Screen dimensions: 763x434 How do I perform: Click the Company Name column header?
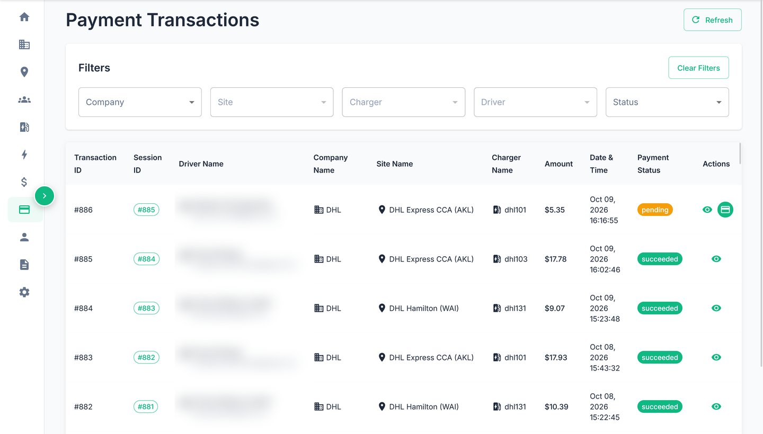pos(331,164)
